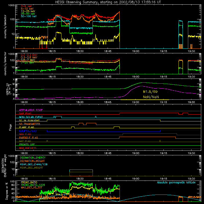
Task: Click the '1000' top tick of the keV panel
Action: pyautogui.click(x=11, y=5)
